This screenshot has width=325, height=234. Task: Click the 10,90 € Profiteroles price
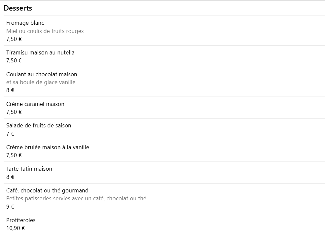click(x=15, y=228)
